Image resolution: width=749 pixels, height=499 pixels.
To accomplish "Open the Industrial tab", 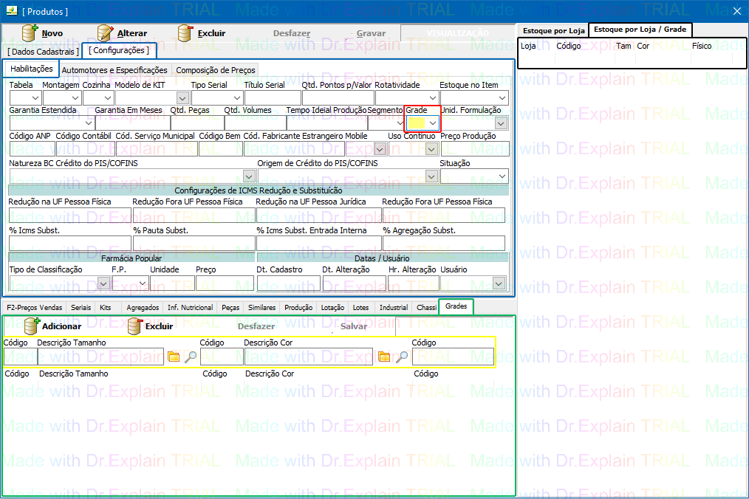I will pyautogui.click(x=394, y=308).
